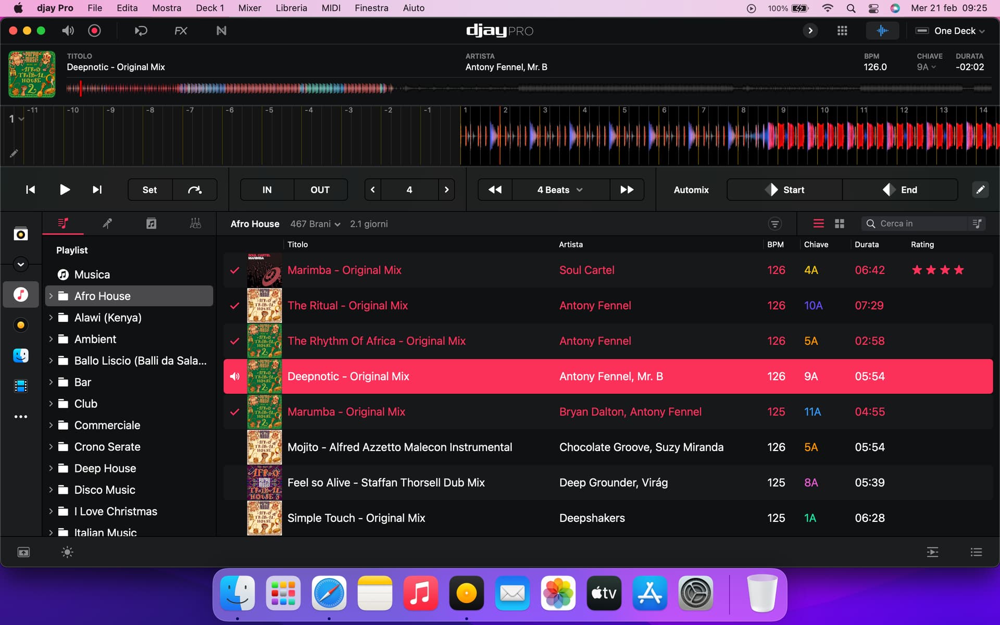This screenshot has height=625, width=1000.
Task: Skip backward with double rewind arrows
Action: [495, 190]
